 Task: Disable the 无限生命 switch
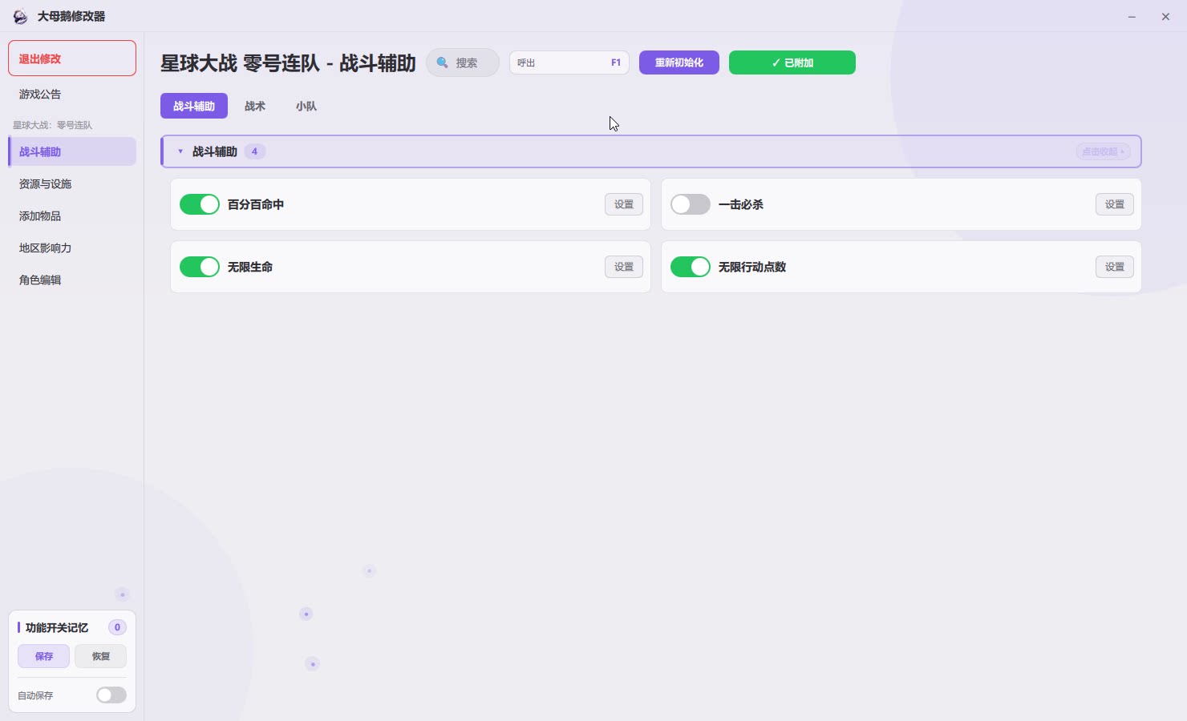[x=200, y=267]
